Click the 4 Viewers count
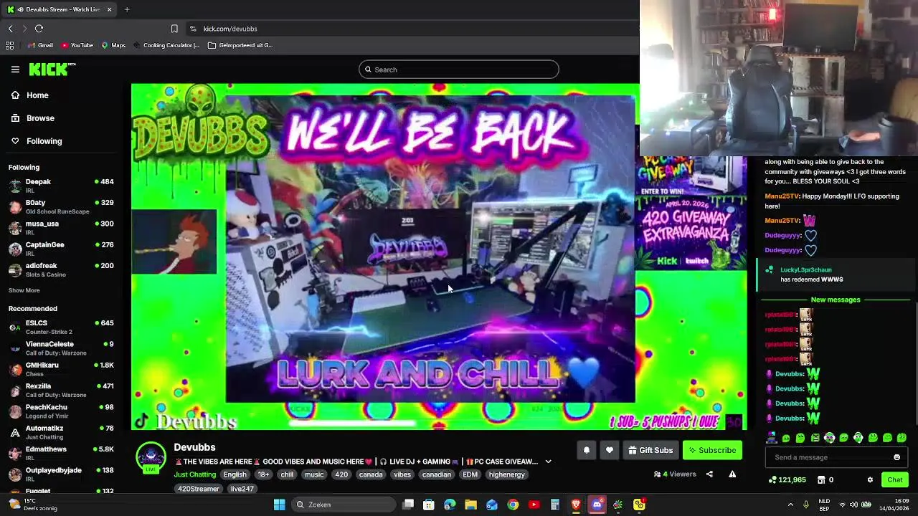 (675, 474)
